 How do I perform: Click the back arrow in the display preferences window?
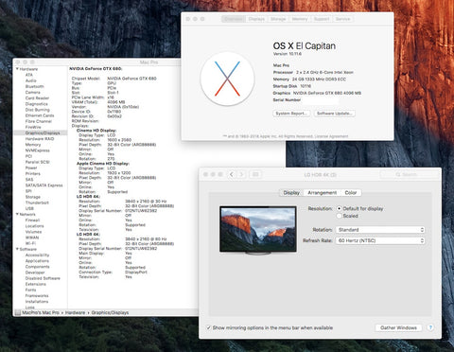232,174
